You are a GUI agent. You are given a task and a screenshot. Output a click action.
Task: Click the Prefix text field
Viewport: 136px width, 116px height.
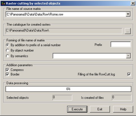pyautogui.click(x=121, y=44)
